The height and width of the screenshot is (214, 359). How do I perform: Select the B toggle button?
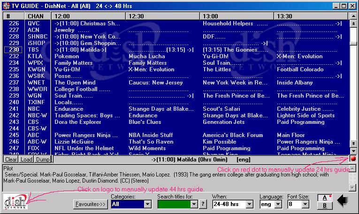[325, 206]
